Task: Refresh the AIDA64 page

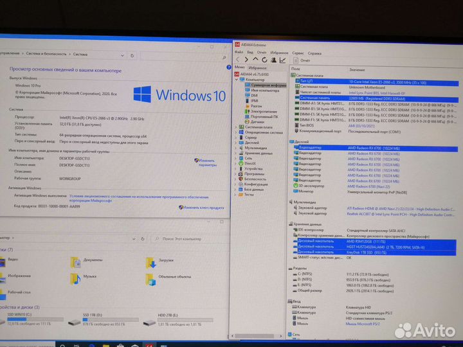Action: coord(264,60)
